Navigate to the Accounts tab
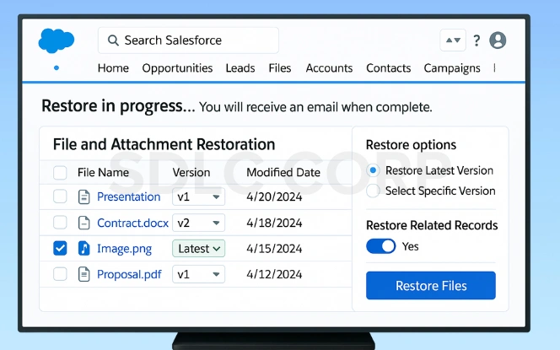The width and height of the screenshot is (560, 350). pos(329,68)
